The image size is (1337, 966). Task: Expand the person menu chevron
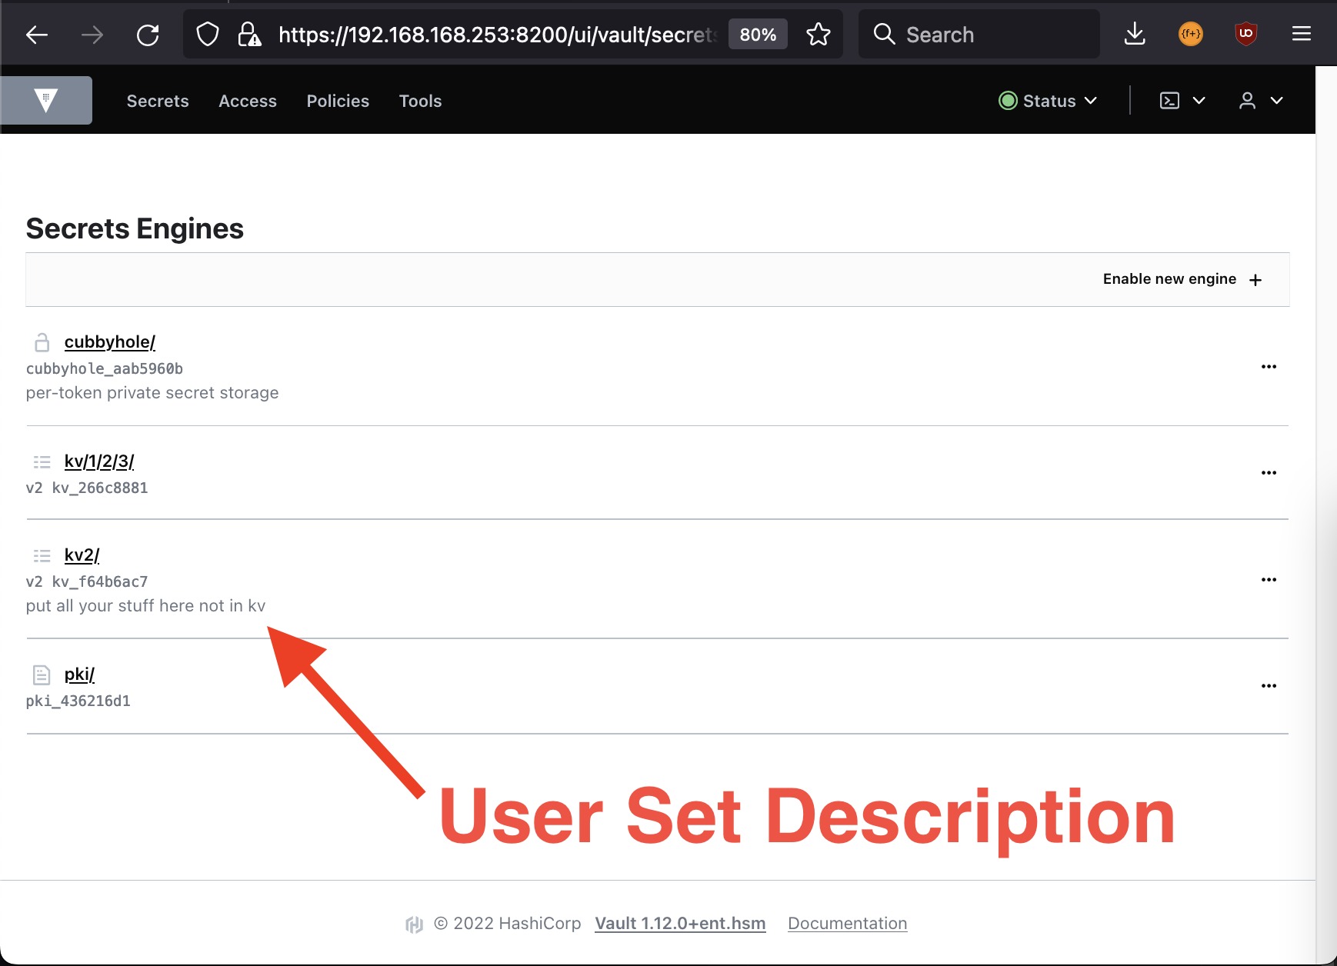(x=1277, y=100)
